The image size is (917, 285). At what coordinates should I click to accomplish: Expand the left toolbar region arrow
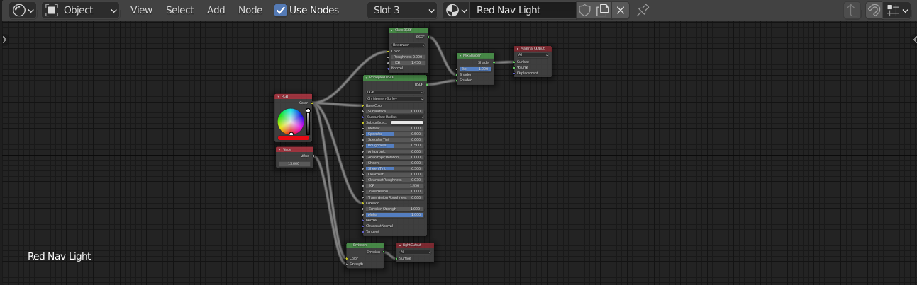(4, 40)
